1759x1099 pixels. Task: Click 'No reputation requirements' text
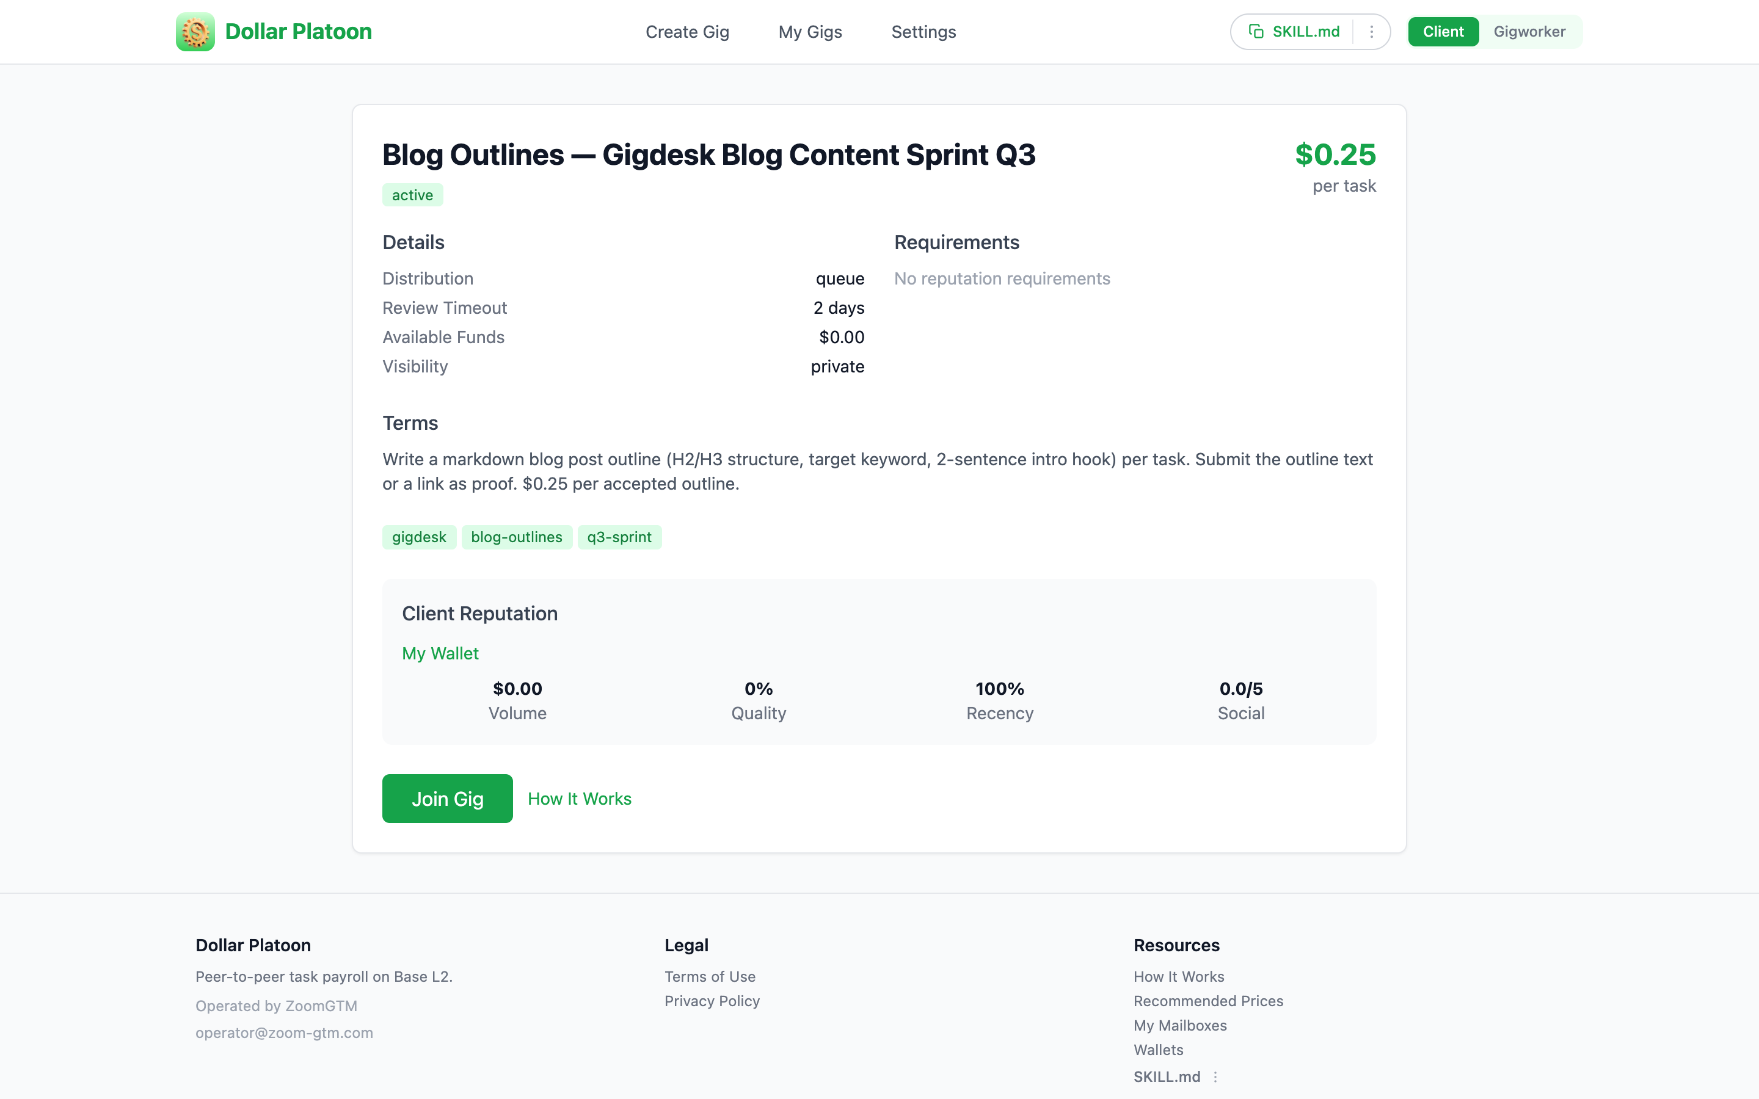(x=1002, y=279)
